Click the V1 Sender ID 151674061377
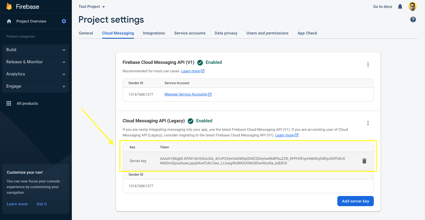 click(x=141, y=94)
